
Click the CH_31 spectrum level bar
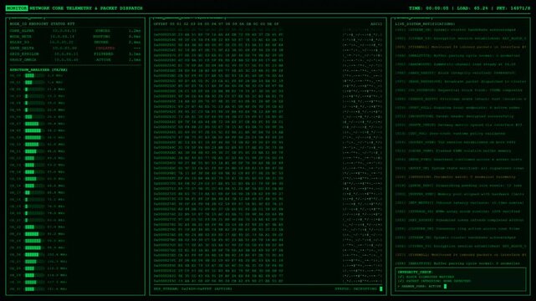(x=34, y=289)
